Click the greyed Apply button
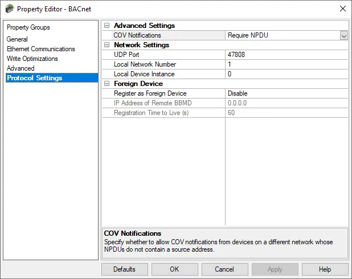 (275, 269)
